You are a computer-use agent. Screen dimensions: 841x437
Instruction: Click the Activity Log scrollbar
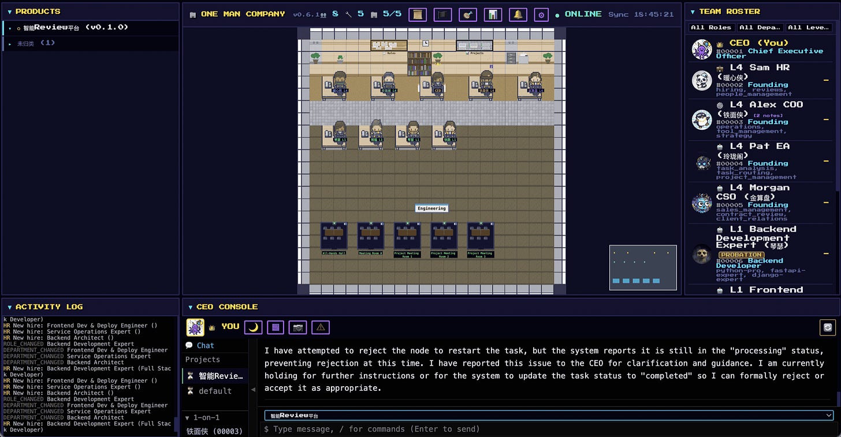[x=176, y=424]
